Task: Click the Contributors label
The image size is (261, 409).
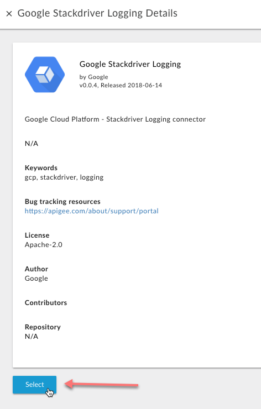Action: [x=46, y=302]
